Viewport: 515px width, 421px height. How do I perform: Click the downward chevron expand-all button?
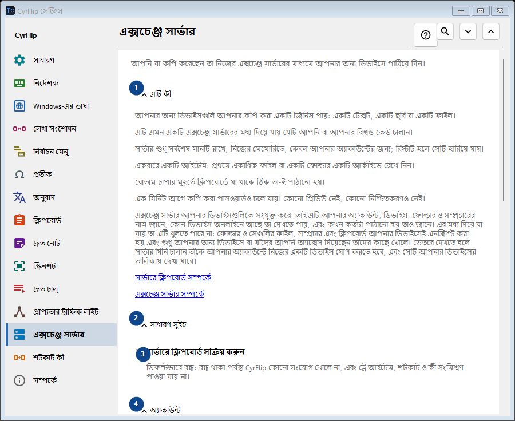pyautogui.click(x=468, y=31)
